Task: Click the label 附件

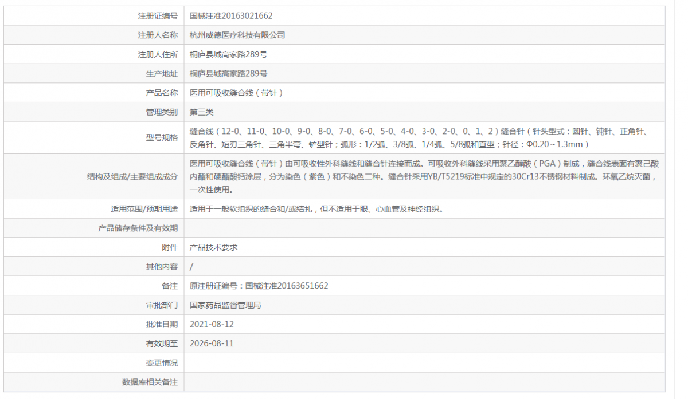Action: tap(170, 247)
